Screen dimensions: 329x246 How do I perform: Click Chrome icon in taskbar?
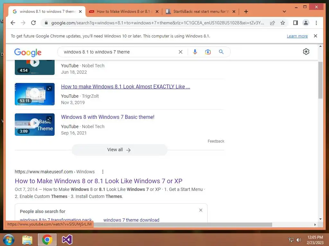tap(47, 240)
